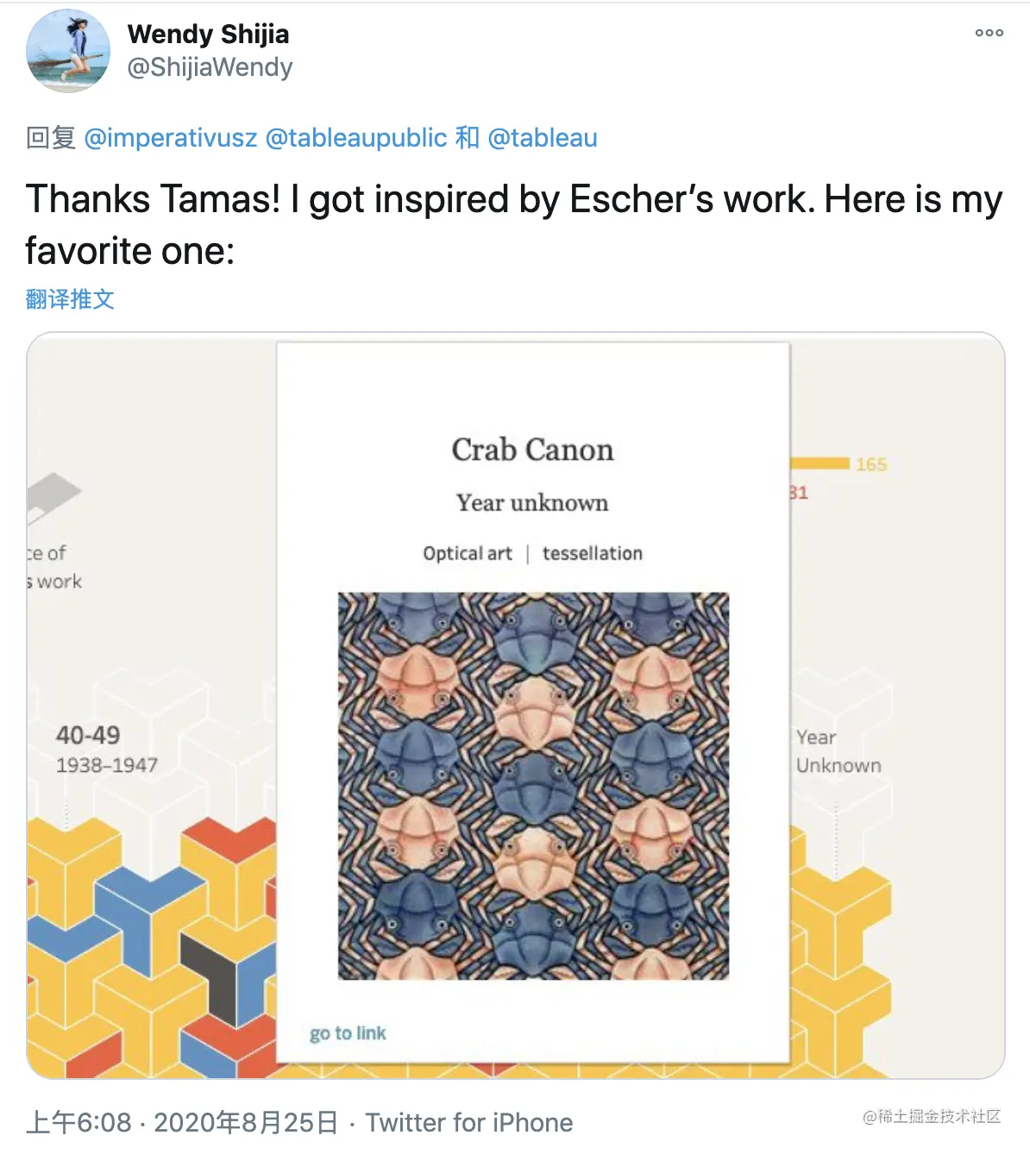Open Wendy Shijia's profile avatar

(x=68, y=51)
